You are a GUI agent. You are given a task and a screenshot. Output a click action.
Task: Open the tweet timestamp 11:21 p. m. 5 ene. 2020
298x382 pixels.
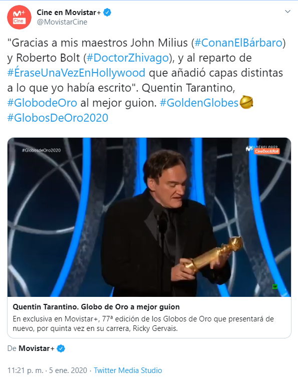(47, 370)
